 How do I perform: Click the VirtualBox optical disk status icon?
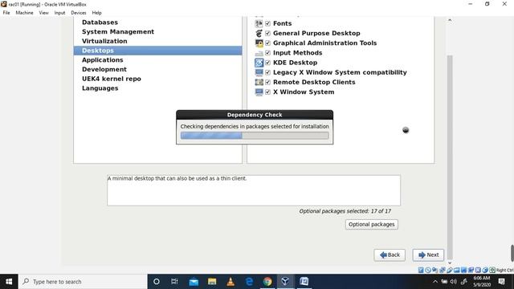pos(428,270)
